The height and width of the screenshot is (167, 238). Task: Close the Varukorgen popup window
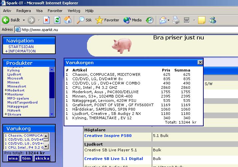pos(200,62)
